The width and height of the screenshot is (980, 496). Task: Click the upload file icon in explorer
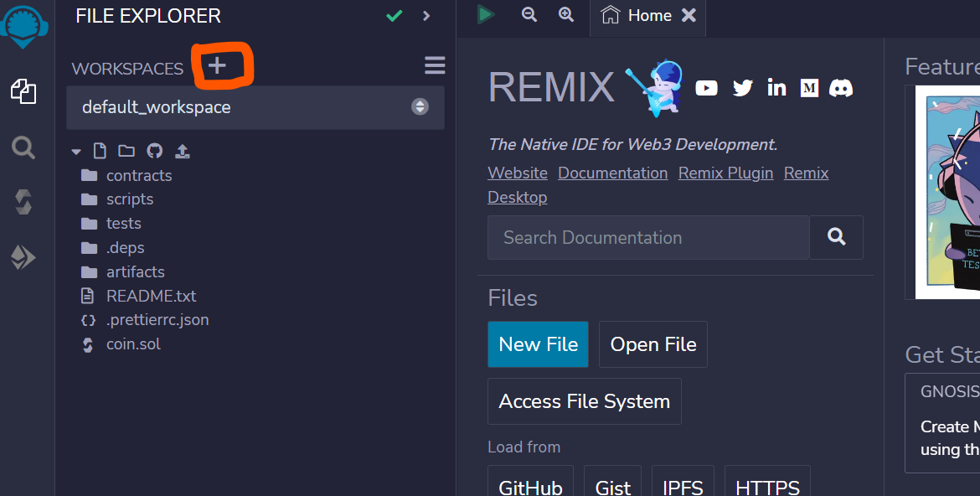click(182, 152)
